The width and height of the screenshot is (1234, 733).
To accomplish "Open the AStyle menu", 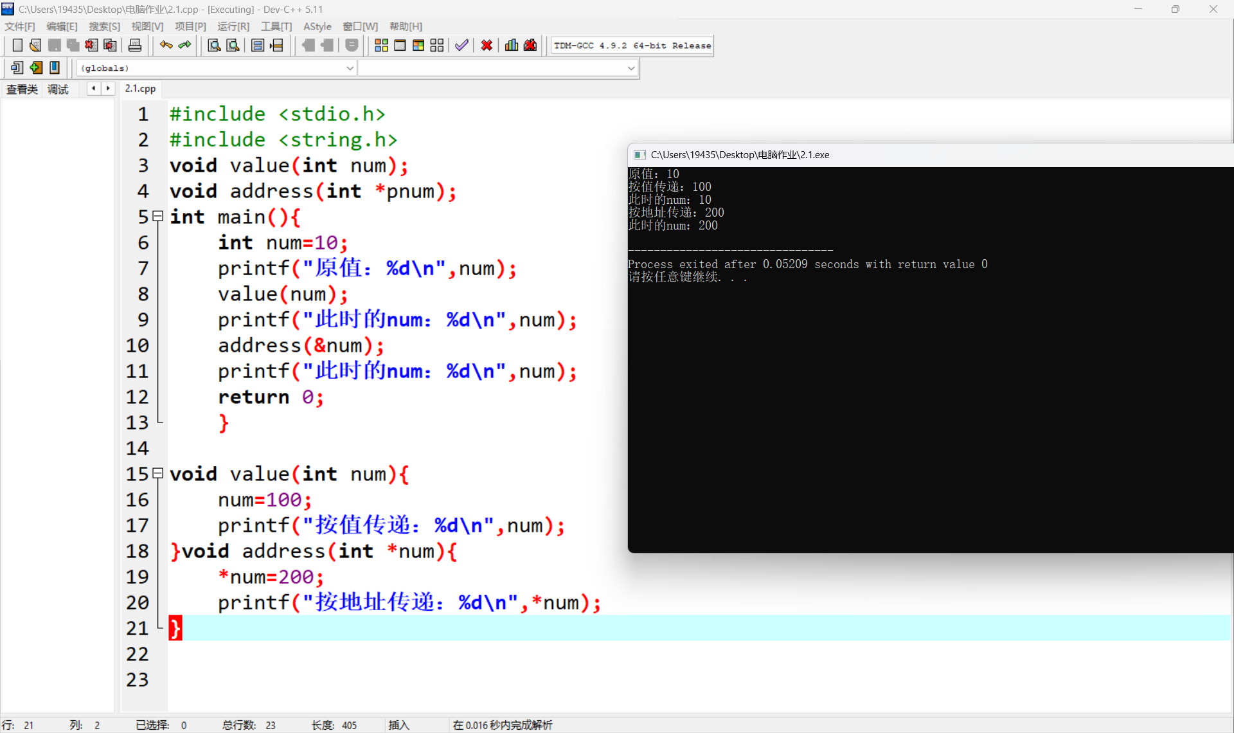I will click(x=317, y=26).
